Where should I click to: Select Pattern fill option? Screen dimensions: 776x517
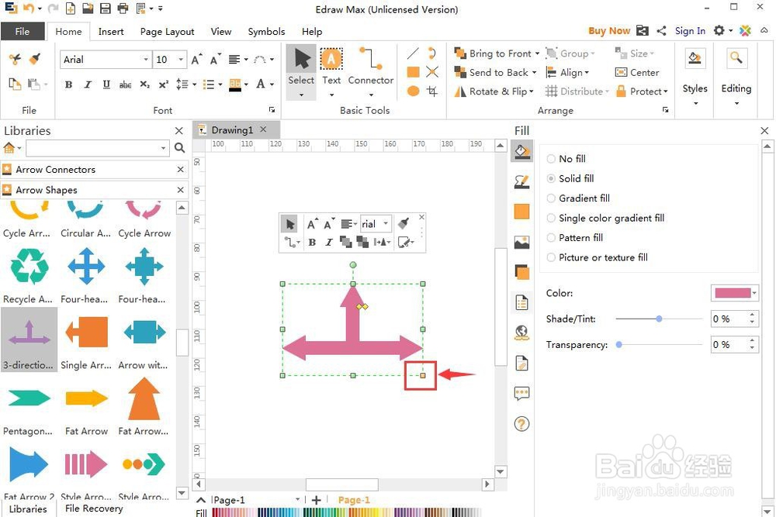[x=574, y=238]
